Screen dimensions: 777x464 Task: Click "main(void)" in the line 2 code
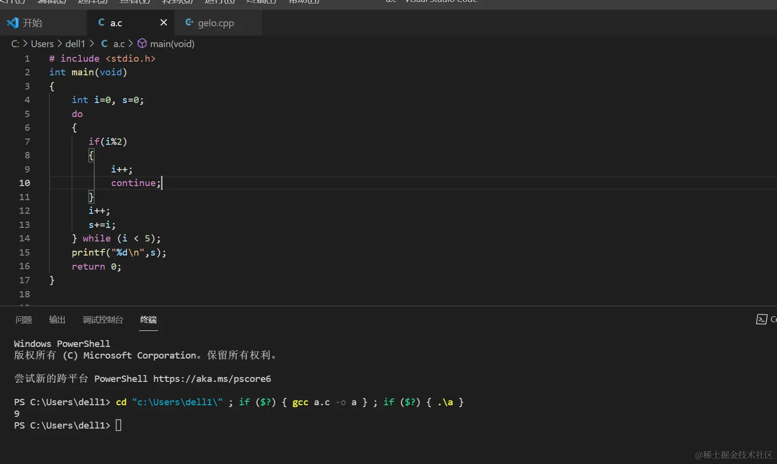(99, 72)
